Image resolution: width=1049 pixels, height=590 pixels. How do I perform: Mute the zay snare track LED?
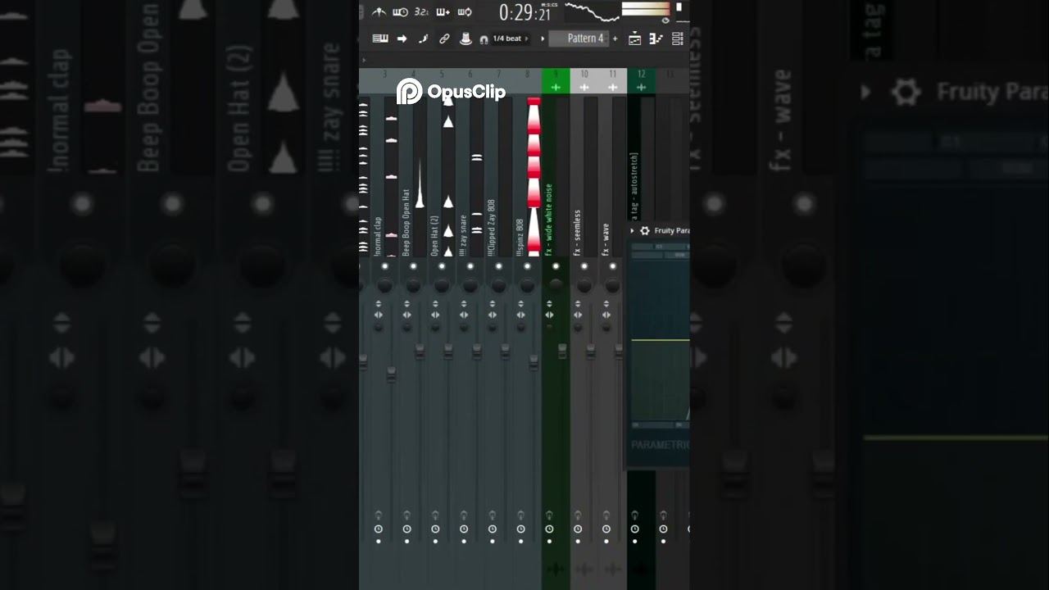470,266
